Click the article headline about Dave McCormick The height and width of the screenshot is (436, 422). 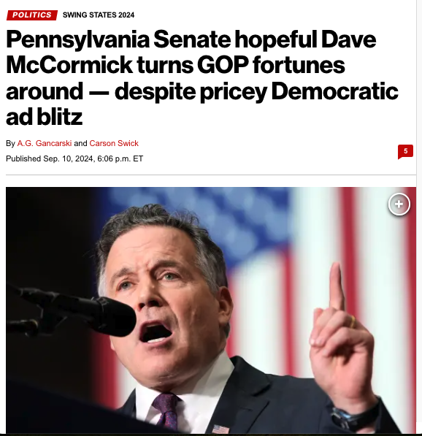click(x=202, y=77)
